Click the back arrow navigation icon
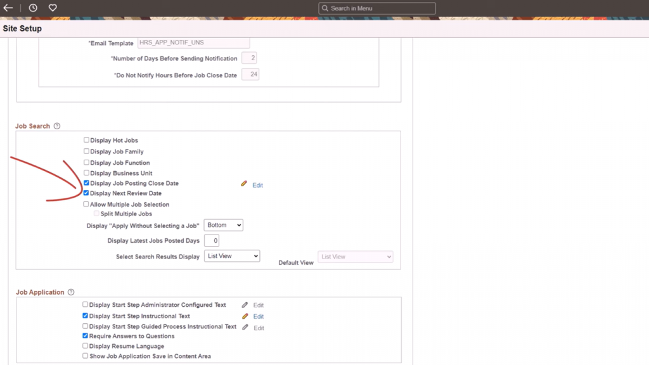 point(8,8)
